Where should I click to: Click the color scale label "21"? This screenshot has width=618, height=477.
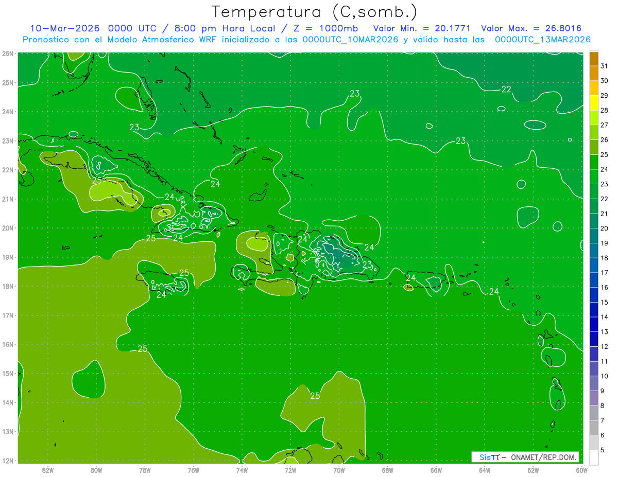[x=605, y=214]
